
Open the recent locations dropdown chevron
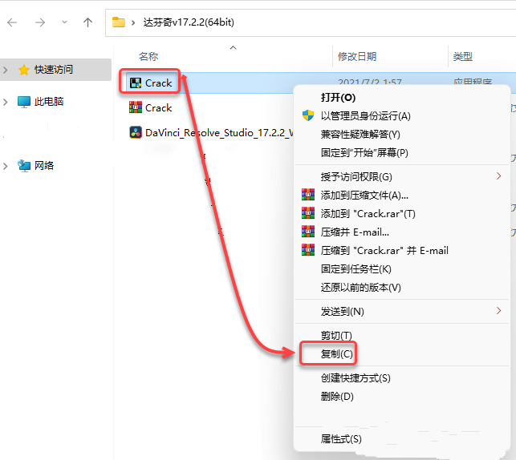click(64, 22)
